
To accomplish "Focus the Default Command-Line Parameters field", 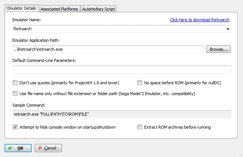I will (122, 70).
